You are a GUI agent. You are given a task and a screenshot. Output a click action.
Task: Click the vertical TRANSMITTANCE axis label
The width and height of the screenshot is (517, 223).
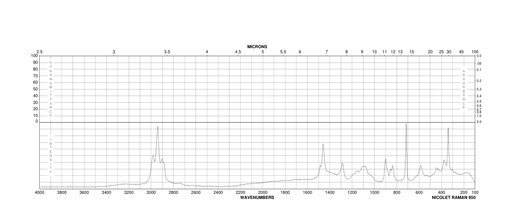[x=51, y=89]
